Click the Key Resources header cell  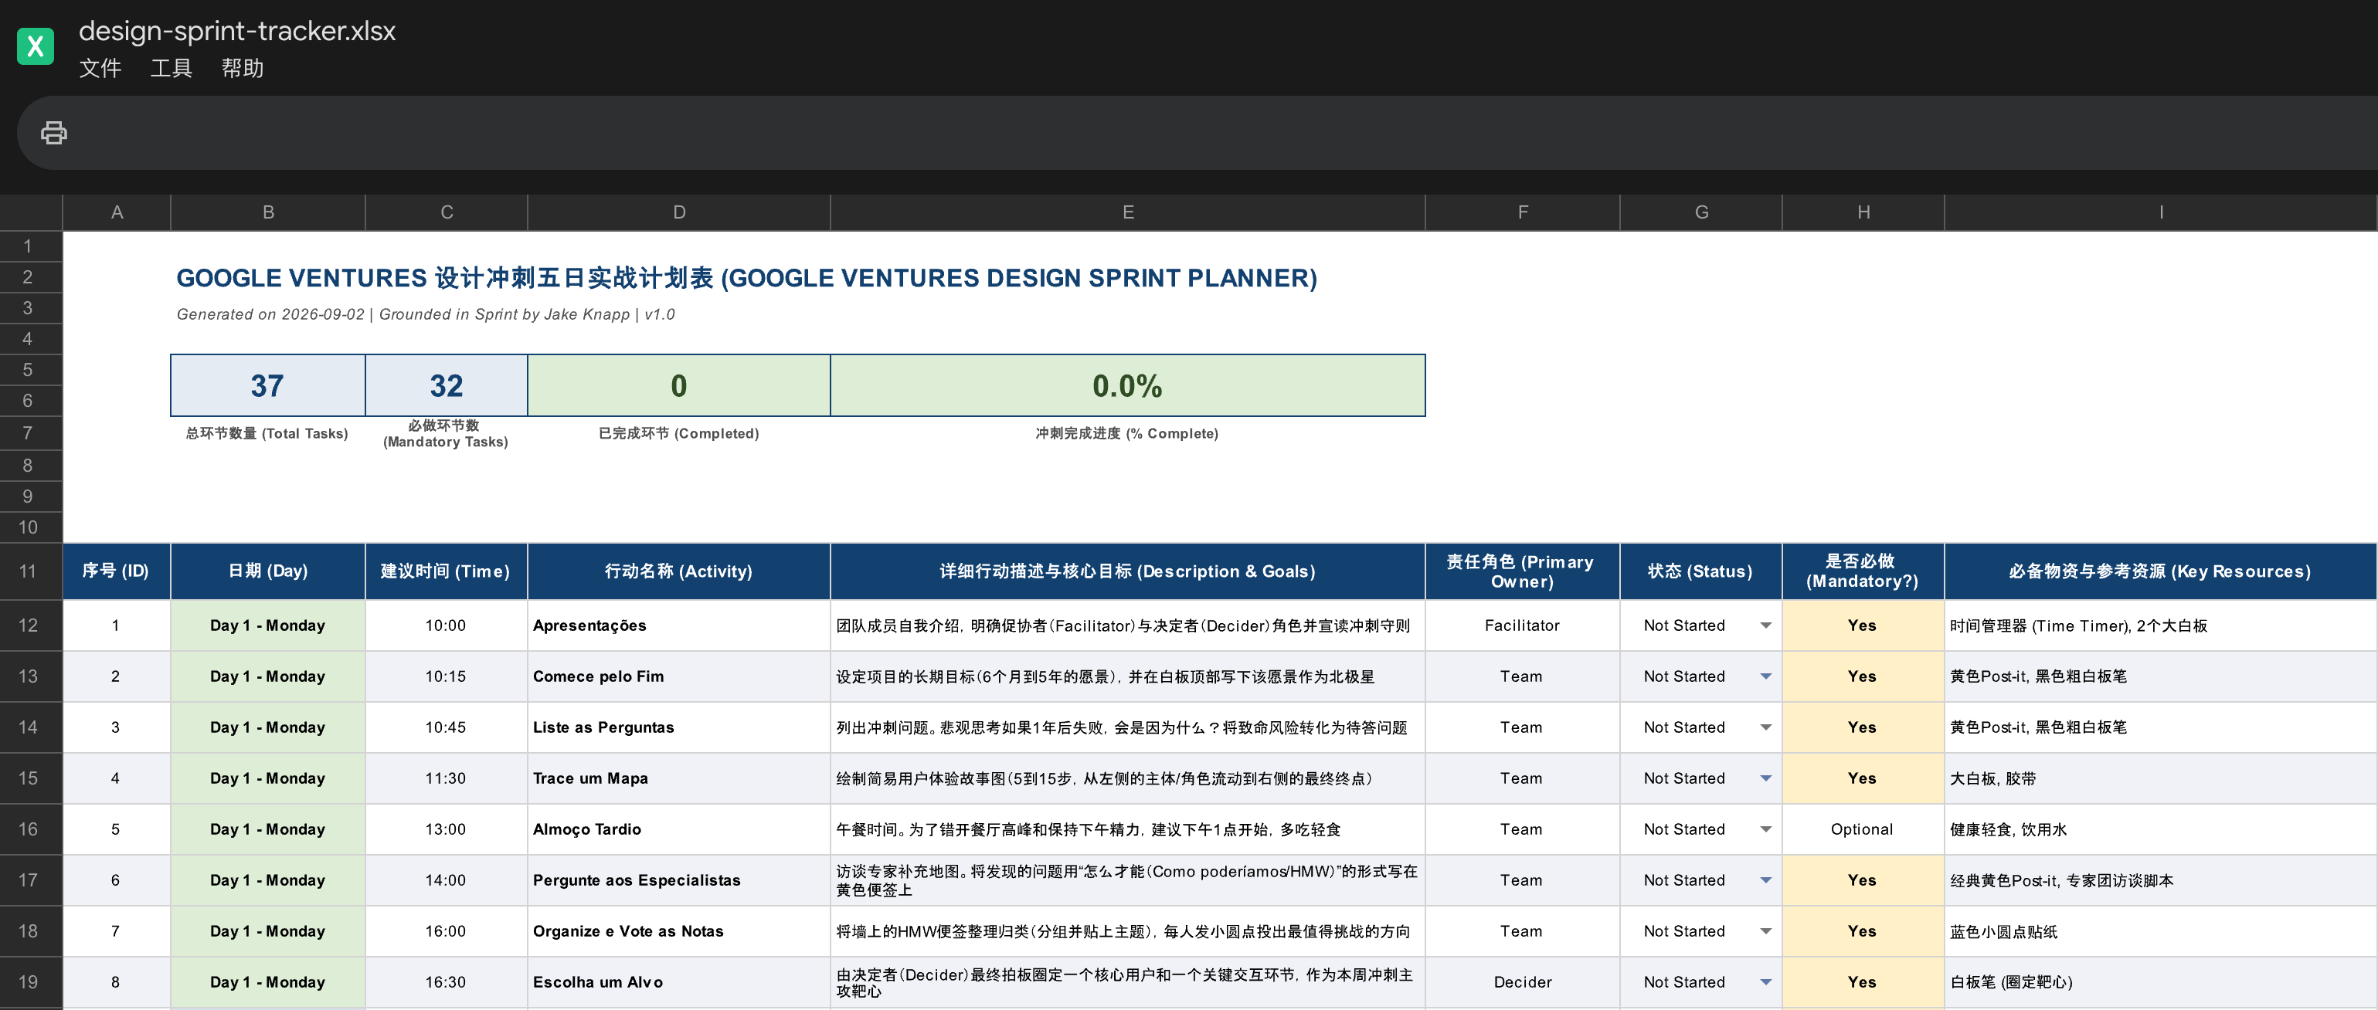[2160, 571]
